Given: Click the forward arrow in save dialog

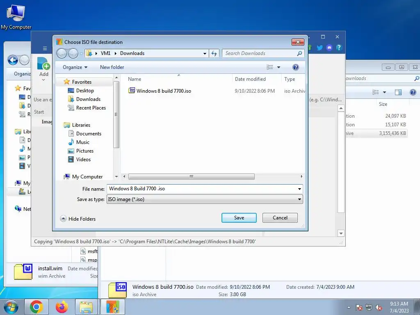Looking at the screenshot, I should coord(73,54).
